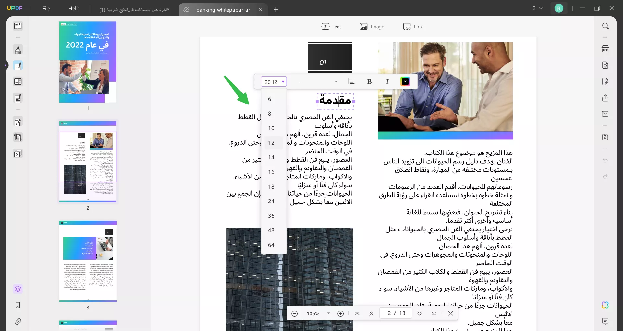Open the font size dropdown showing 20.12
Viewport: 623px width, 331px height.
(274, 81)
